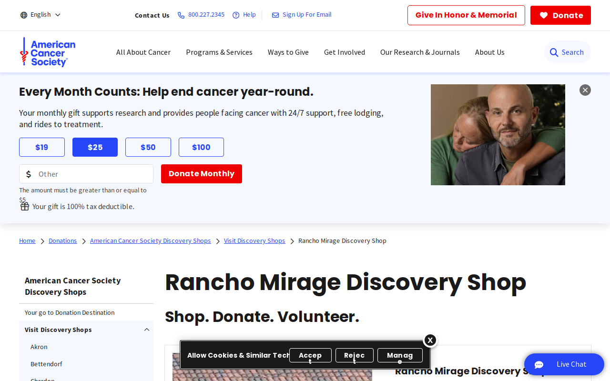Image resolution: width=610 pixels, height=381 pixels.
Task: Open the Programs & Services menu
Action: (219, 52)
